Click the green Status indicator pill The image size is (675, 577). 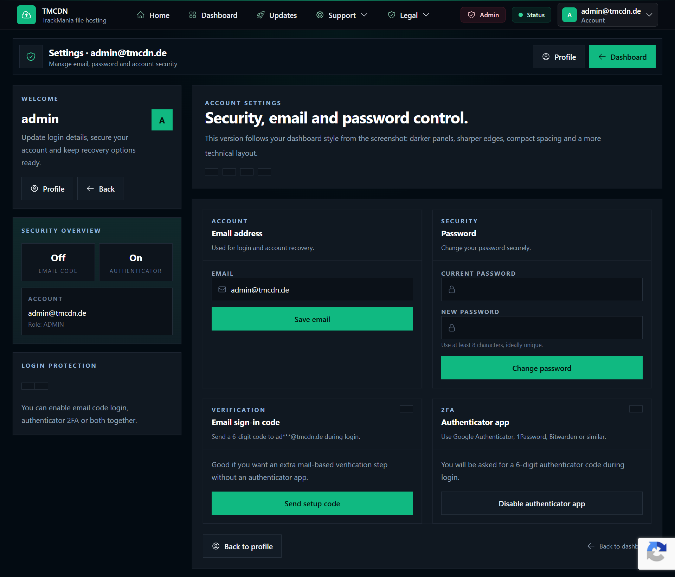(531, 15)
